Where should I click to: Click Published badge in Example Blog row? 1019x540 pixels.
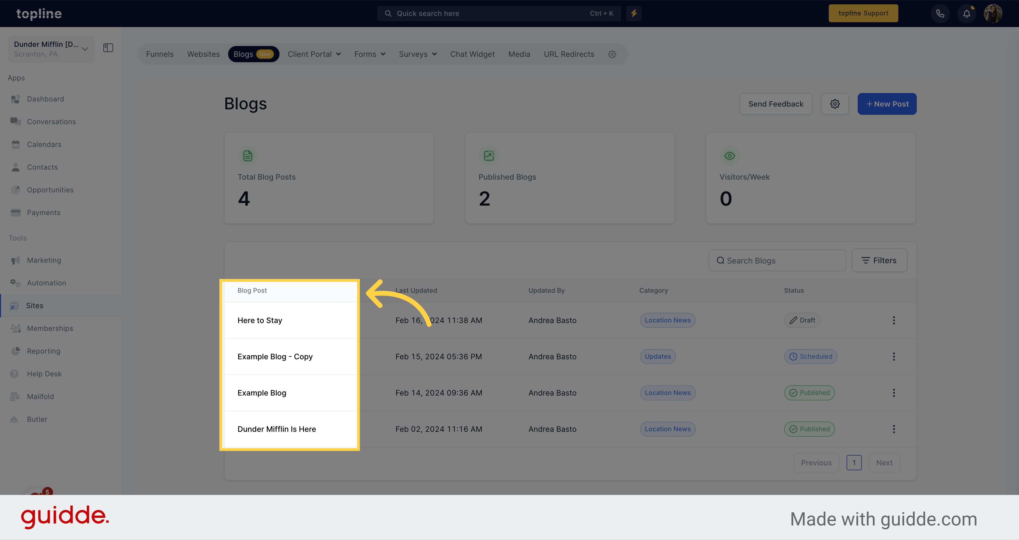[x=809, y=393]
